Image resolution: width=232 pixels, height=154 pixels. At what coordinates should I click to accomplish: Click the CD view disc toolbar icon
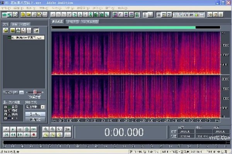click(x=15, y=15)
